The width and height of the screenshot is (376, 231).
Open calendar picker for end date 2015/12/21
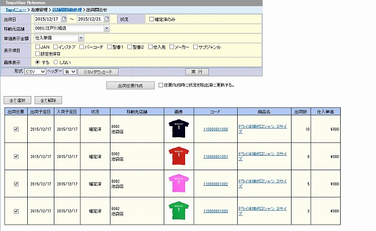click(107, 19)
